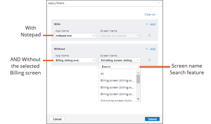Open the notepad.exe App Name dropdown

click(x=75, y=36)
